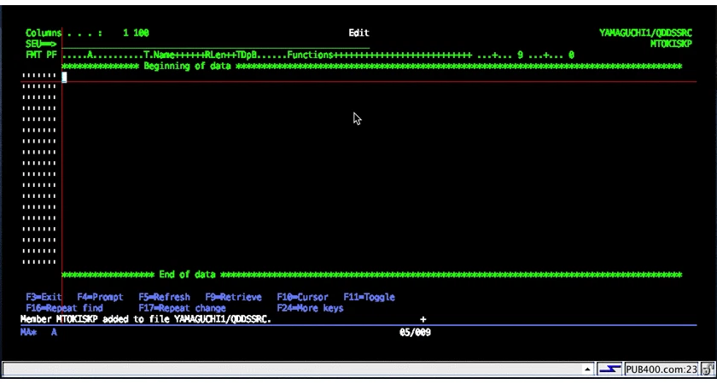Click the Member added status message
717x384 pixels.
[x=146, y=319]
